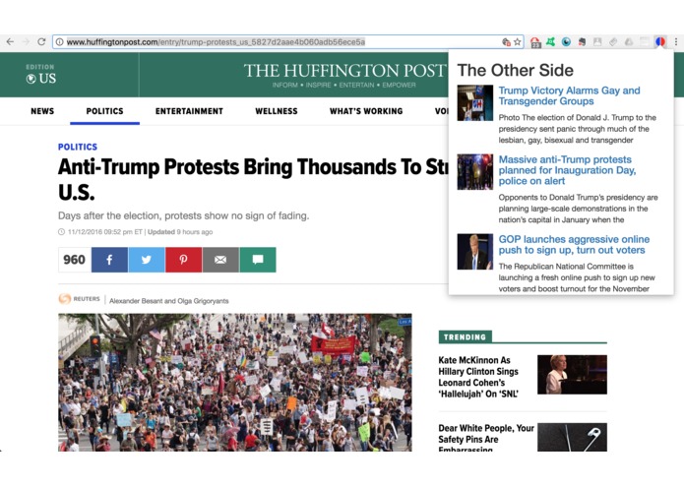
Task: Click thumbnail for Trump Victory Alarms article
Action: pyautogui.click(x=475, y=103)
